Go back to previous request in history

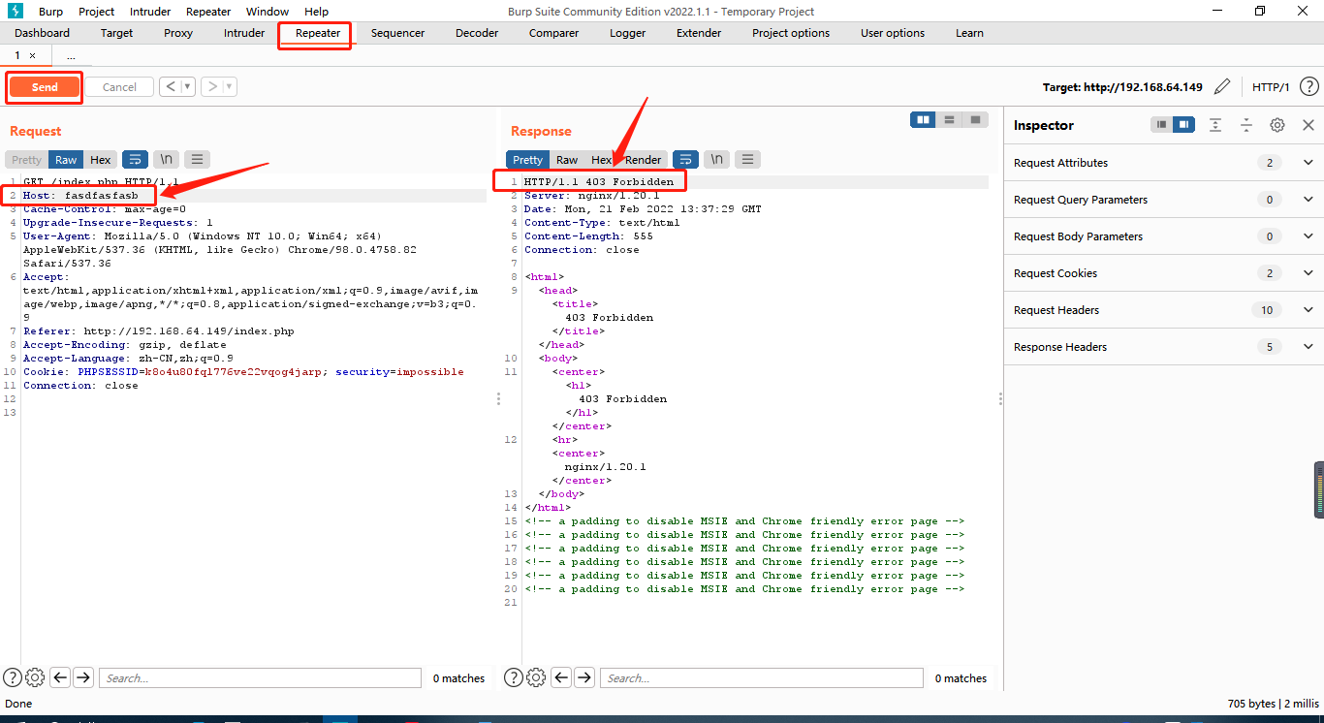tap(171, 86)
